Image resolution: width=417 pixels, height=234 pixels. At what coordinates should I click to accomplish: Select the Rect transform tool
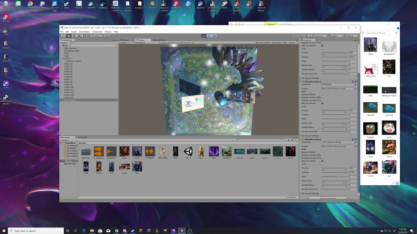pyautogui.click(x=84, y=36)
